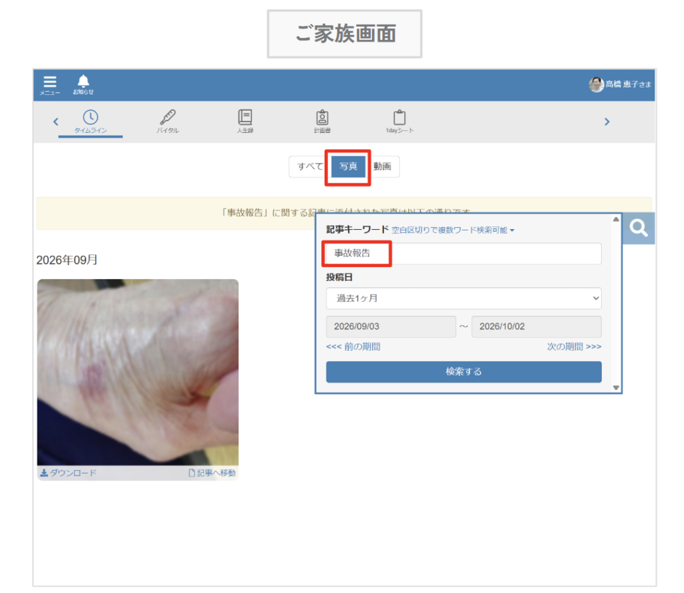684x593 pixels.
Task: Select the タイムライン clock tab
Action: point(90,122)
